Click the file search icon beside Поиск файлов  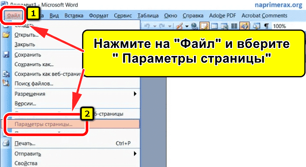6,84
